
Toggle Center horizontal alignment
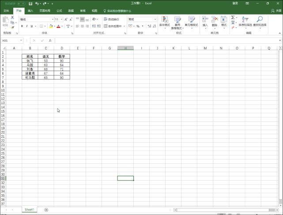[x=82, y=26]
